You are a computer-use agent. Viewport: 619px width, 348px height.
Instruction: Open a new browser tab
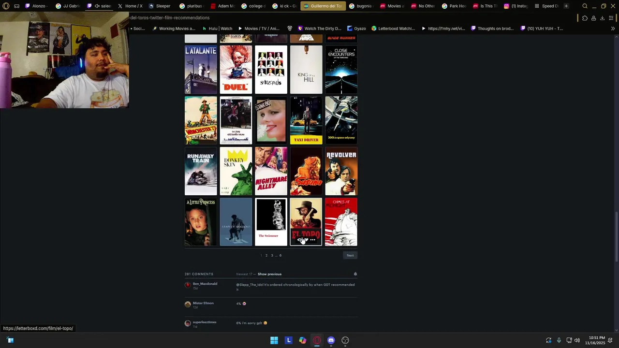(566, 6)
